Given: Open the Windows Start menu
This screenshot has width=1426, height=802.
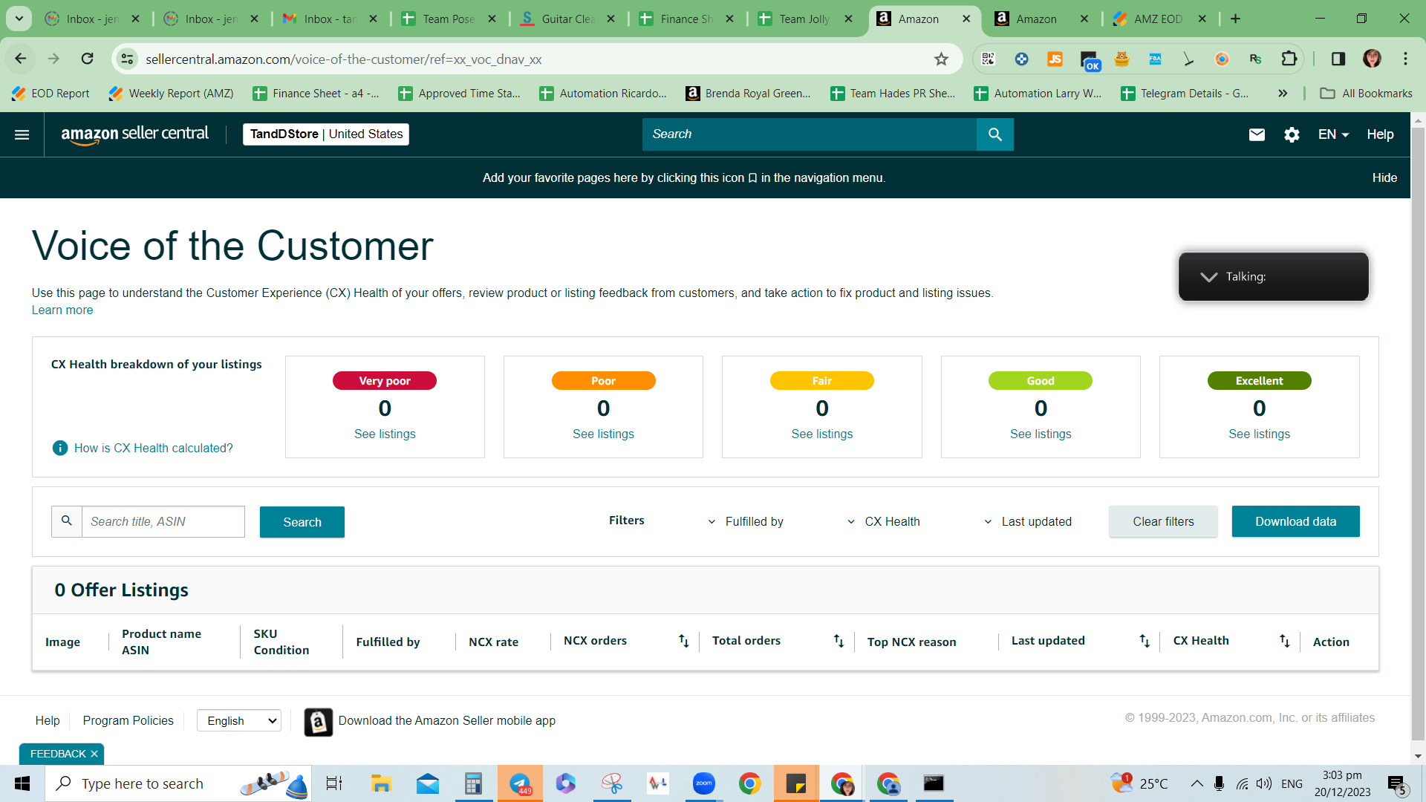Looking at the screenshot, I should (22, 783).
